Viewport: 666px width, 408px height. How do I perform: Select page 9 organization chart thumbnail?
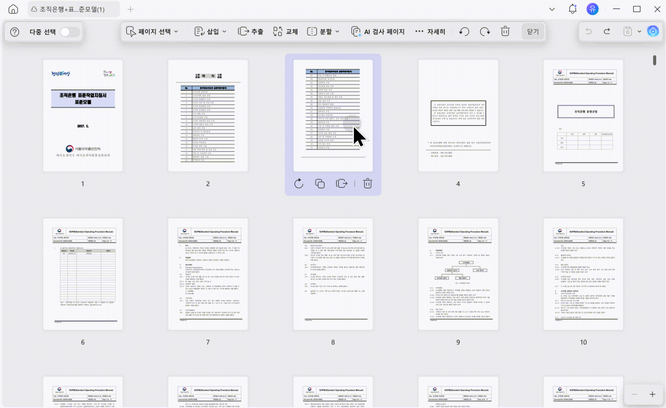pyautogui.click(x=458, y=274)
